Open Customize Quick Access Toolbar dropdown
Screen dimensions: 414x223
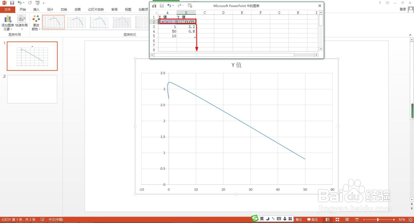(x=43, y=3)
